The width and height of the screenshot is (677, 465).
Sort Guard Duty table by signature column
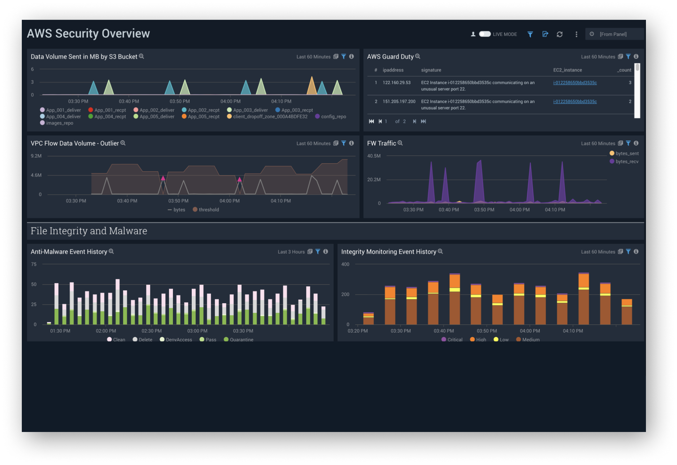(x=431, y=70)
